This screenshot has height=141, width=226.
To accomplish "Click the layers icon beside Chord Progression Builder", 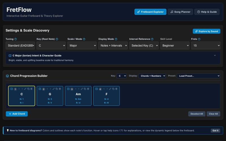I will (x=7, y=76).
